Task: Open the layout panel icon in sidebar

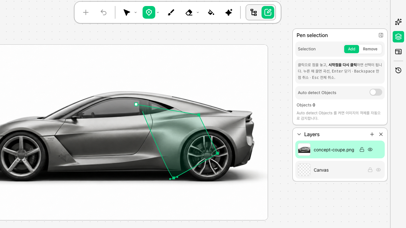Action: coord(398,52)
